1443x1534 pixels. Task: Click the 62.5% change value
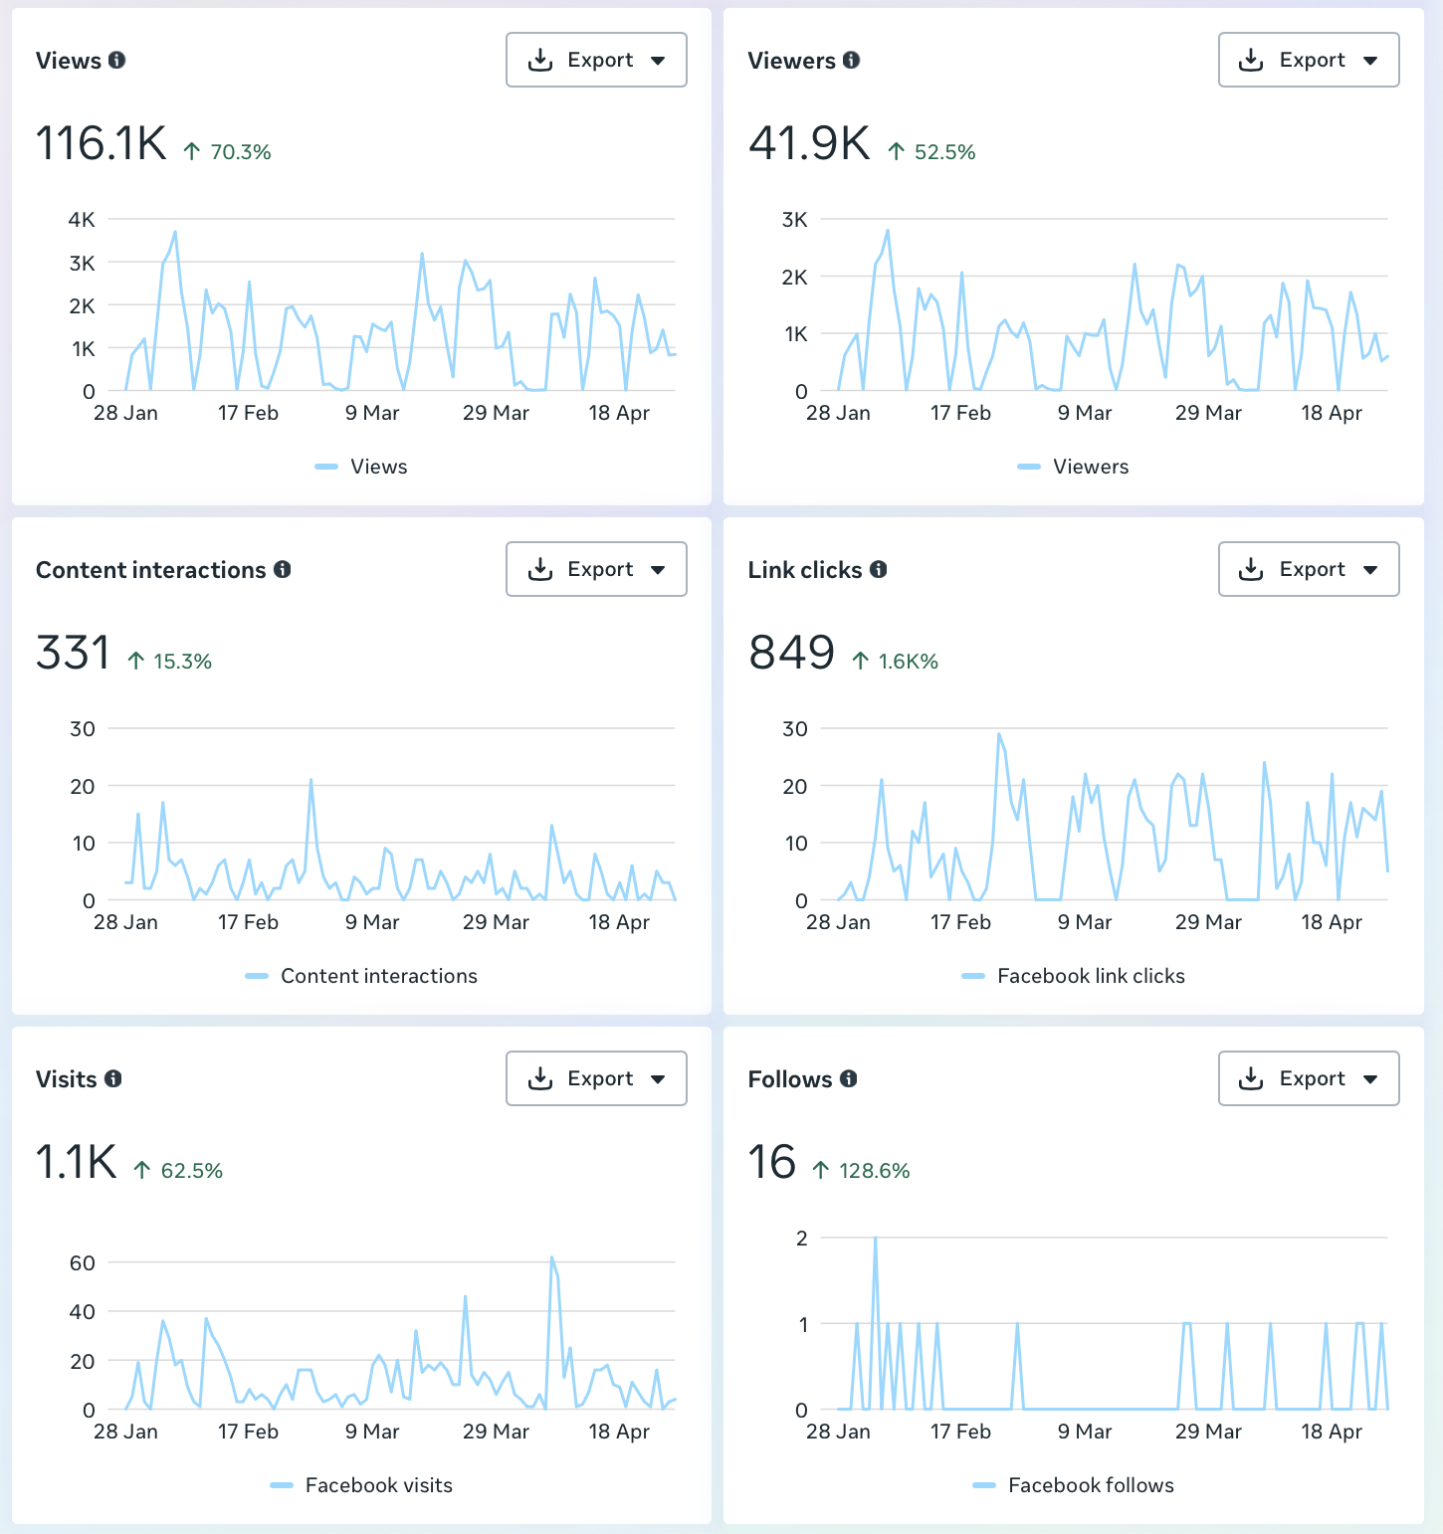click(192, 1171)
